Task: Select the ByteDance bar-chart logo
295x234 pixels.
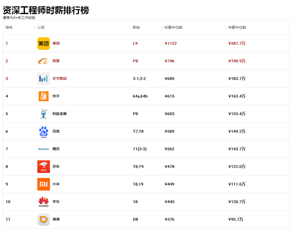Action: (43, 79)
